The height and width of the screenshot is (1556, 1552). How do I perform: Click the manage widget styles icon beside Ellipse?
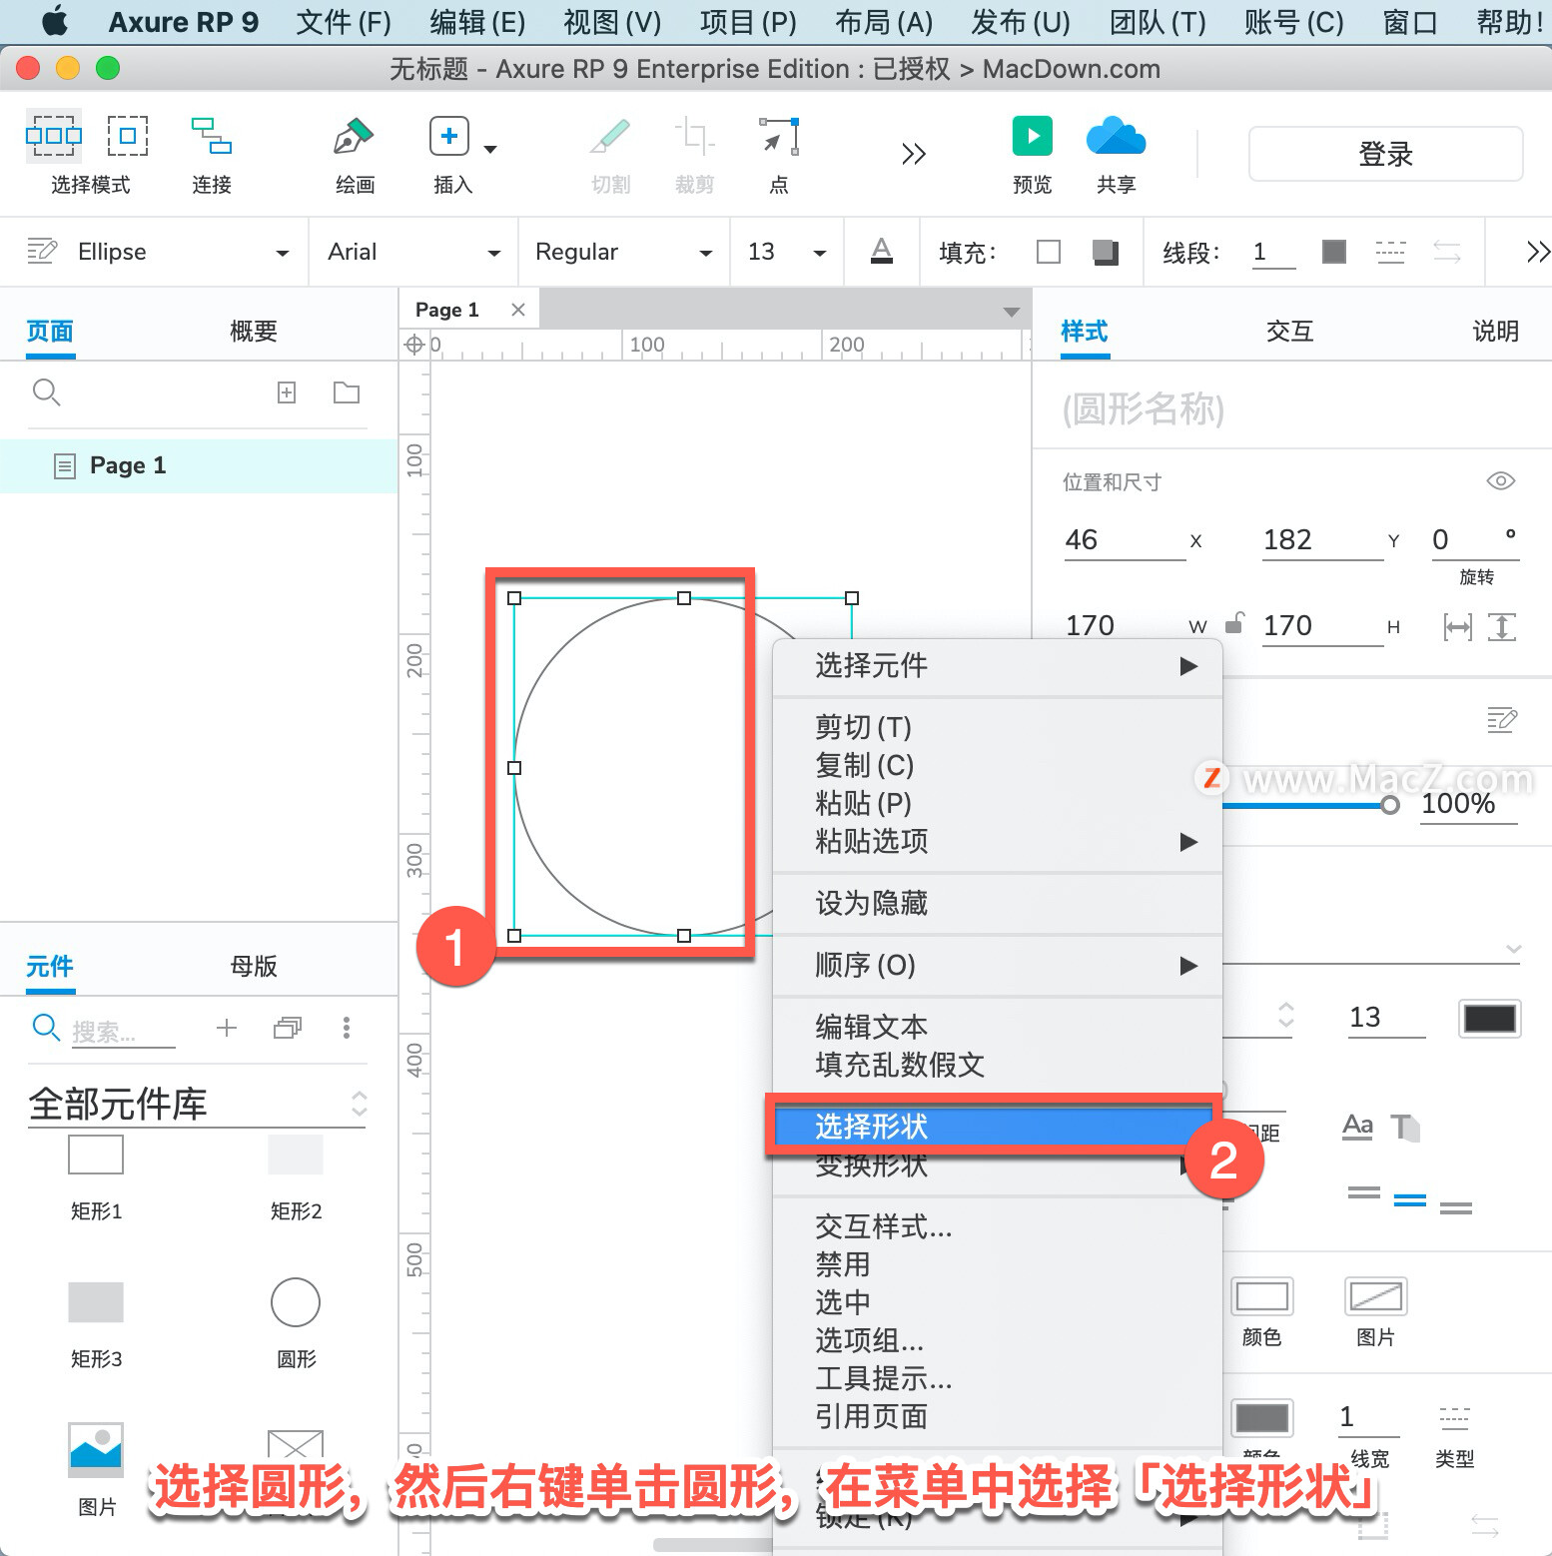click(41, 251)
